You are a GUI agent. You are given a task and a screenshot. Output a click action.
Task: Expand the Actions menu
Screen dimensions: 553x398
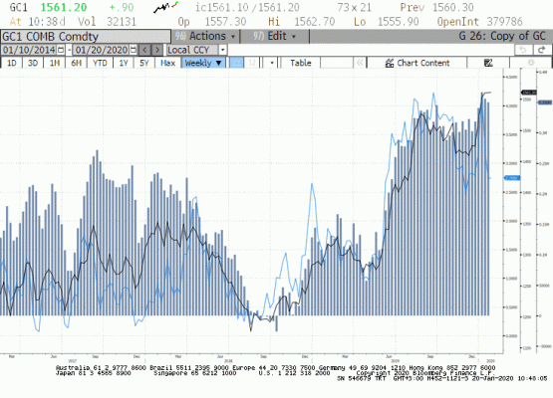tap(205, 36)
